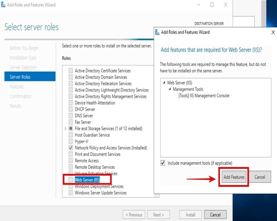Toggle Include management tools checkbox
The image size is (277, 221).
pos(163,163)
